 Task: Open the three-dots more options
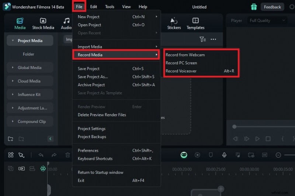point(214,39)
